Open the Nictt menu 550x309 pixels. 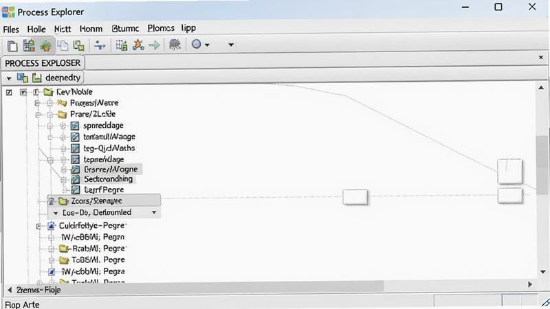63,29
